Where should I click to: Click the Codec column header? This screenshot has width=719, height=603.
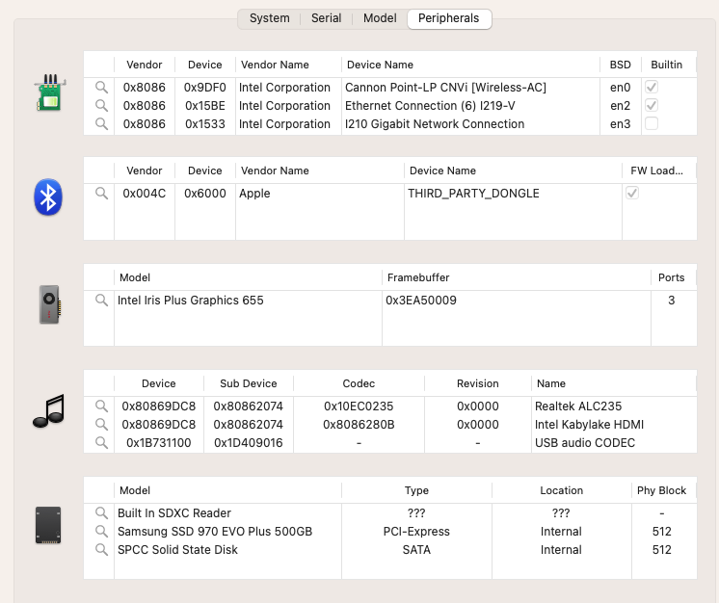click(359, 383)
